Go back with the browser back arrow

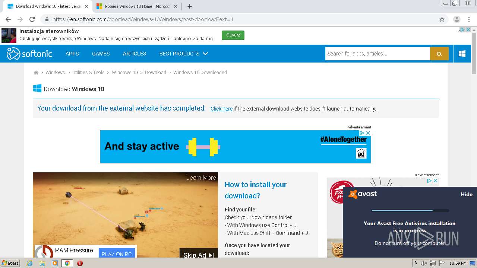coord(8,19)
